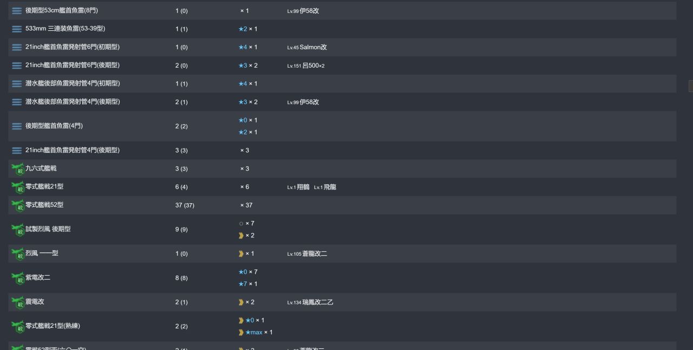Screen dimensions: 693x350
Task: Click fighter icon for 震電改
Action: click(x=18, y=302)
